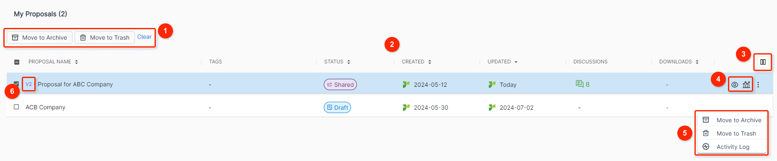Click the Draft status badge

(x=337, y=108)
